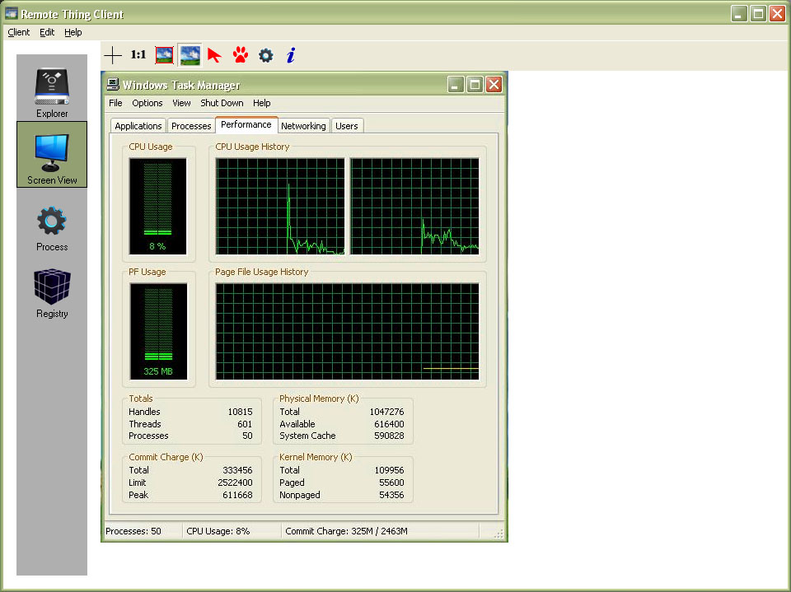Close the Windows Task Manager window
This screenshot has width=791, height=592.
494,84
